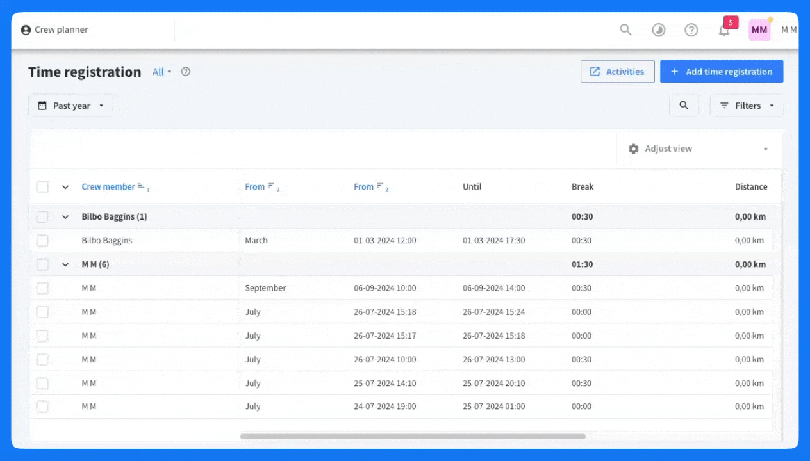
Task: Check the Bilbo Baggins March row checkbox
Action: coord(42,241)
